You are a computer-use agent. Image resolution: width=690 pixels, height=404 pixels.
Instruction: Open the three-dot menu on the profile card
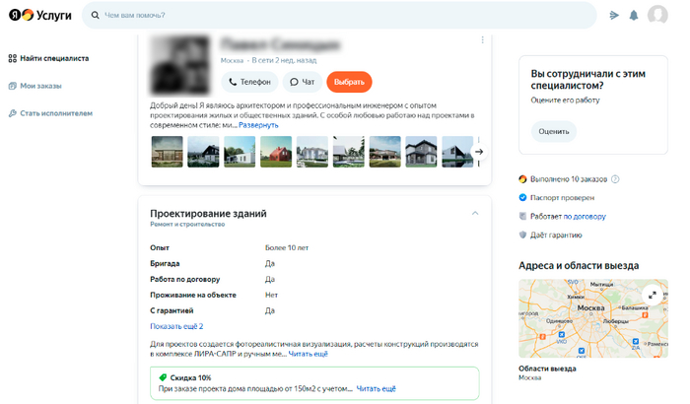[482, 40]
